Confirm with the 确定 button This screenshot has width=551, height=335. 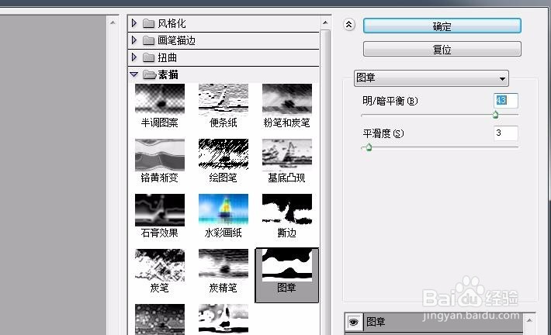tap(442, 26)
